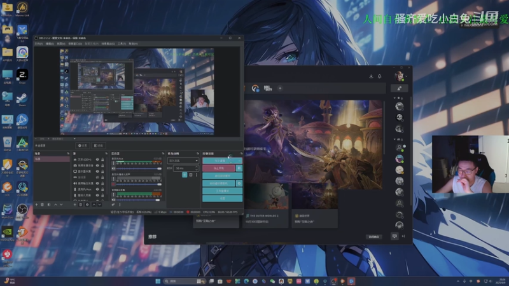Open dropdown arrow on OBS streaming button
Image resolution: width=509 pixels, height=286 pixels.
240,161
